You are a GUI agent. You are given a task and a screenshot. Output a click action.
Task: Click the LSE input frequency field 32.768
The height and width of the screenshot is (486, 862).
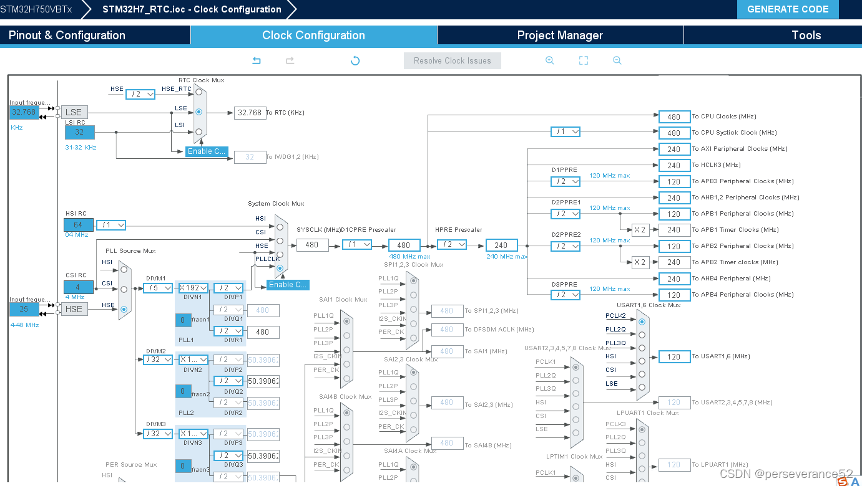click(24, 112)
